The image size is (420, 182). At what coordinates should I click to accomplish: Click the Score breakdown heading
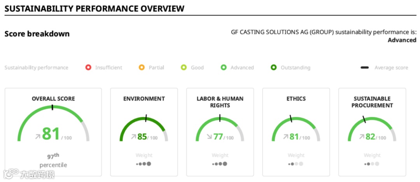[x=37, y=34]
